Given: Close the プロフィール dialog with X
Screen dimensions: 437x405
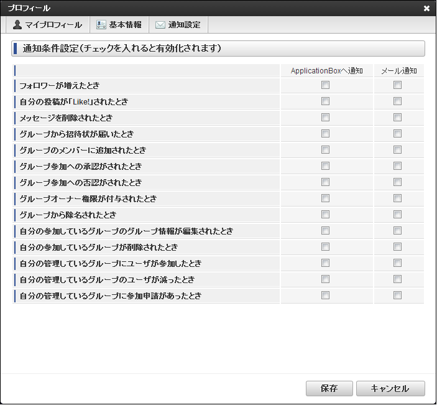Looking at the screenshot, I should [426, 8].
